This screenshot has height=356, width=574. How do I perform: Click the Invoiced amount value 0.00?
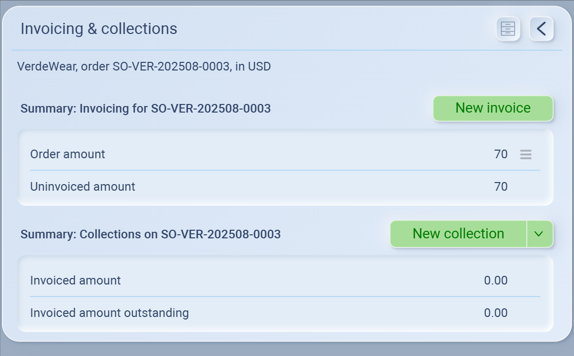pyautogui.click(x=495, y=280)
